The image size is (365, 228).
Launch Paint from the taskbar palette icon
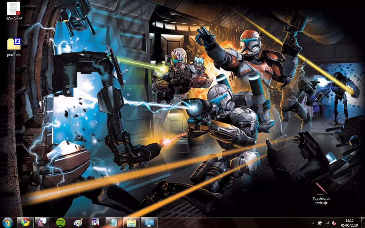tap(78, 222)
